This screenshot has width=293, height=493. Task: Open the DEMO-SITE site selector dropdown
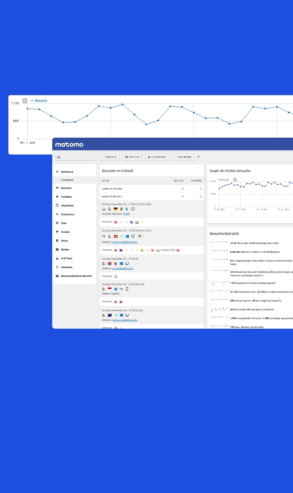(109, 157)
